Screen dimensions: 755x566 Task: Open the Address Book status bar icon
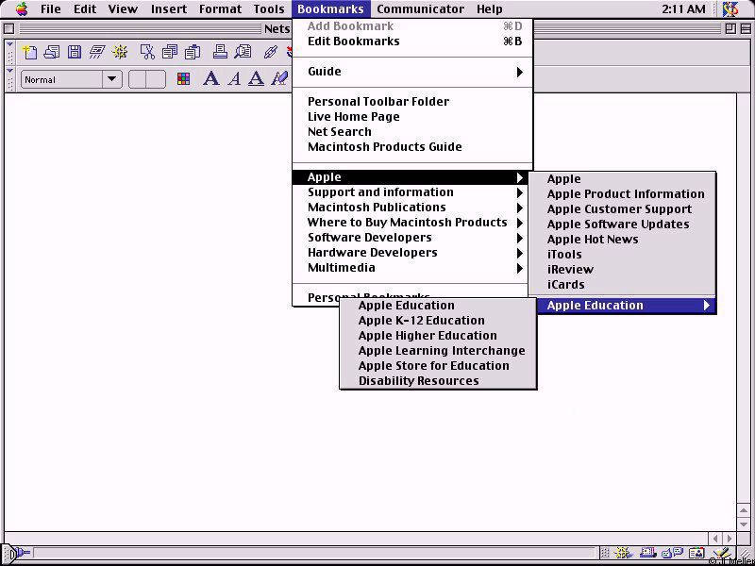point(696,554)
